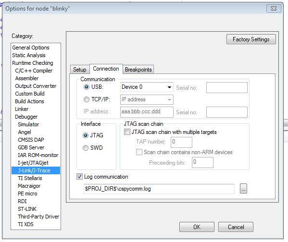Image resolution: width=288 pixels, height=242 pixels.
Task: Close the Options for node dialog
Action: point(274,9)
